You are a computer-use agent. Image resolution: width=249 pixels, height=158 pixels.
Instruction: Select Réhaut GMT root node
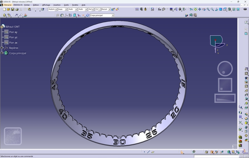(12, 27)
